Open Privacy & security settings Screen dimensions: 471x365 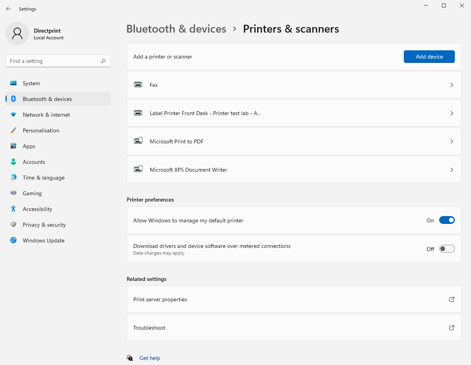(58, 224)
